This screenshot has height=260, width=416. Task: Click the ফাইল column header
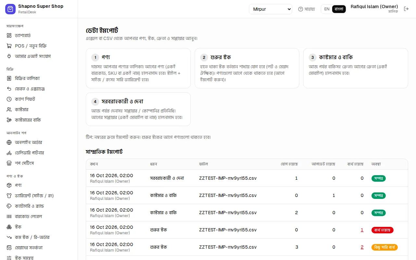(x=203, y=164)
